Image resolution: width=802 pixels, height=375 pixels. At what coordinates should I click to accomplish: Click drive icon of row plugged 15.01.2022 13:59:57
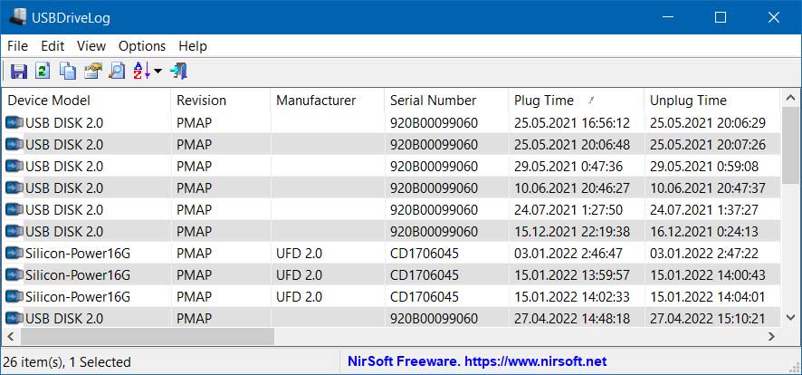pos(14,274)
